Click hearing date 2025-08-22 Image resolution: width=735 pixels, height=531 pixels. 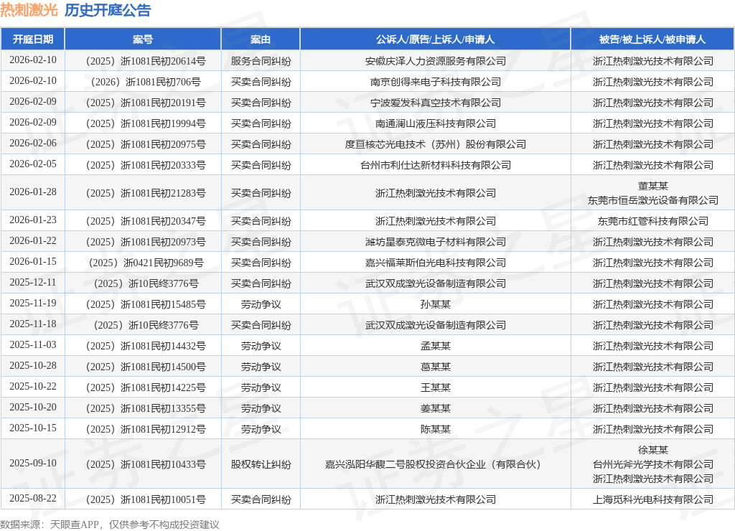tap(33, 498)
